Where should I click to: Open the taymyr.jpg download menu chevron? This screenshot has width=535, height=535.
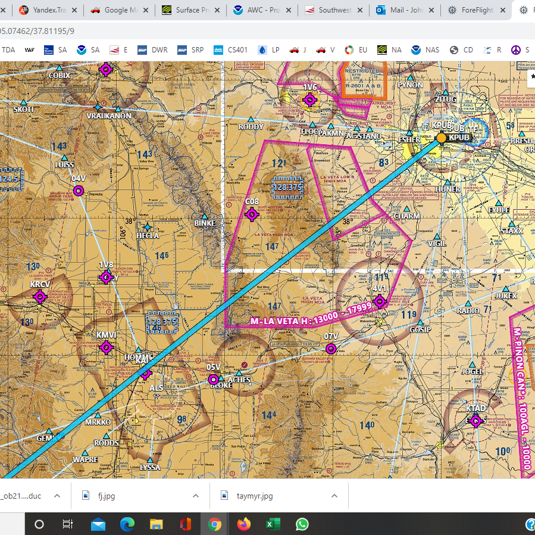333,495
